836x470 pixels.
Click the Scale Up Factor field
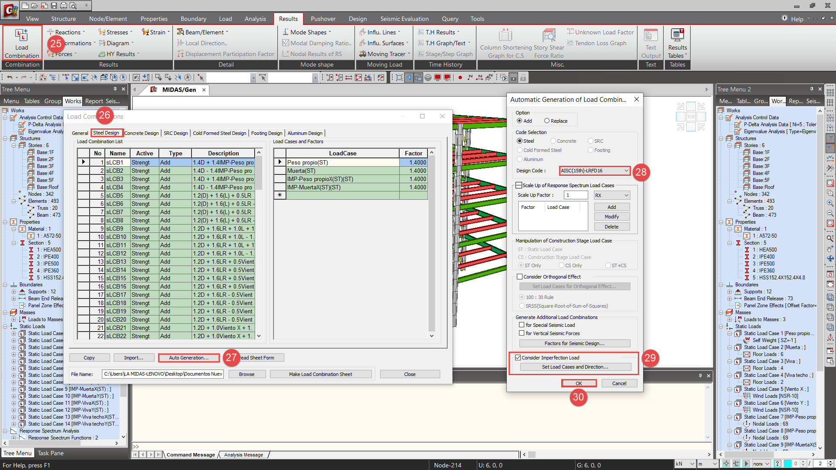point(576,195)
